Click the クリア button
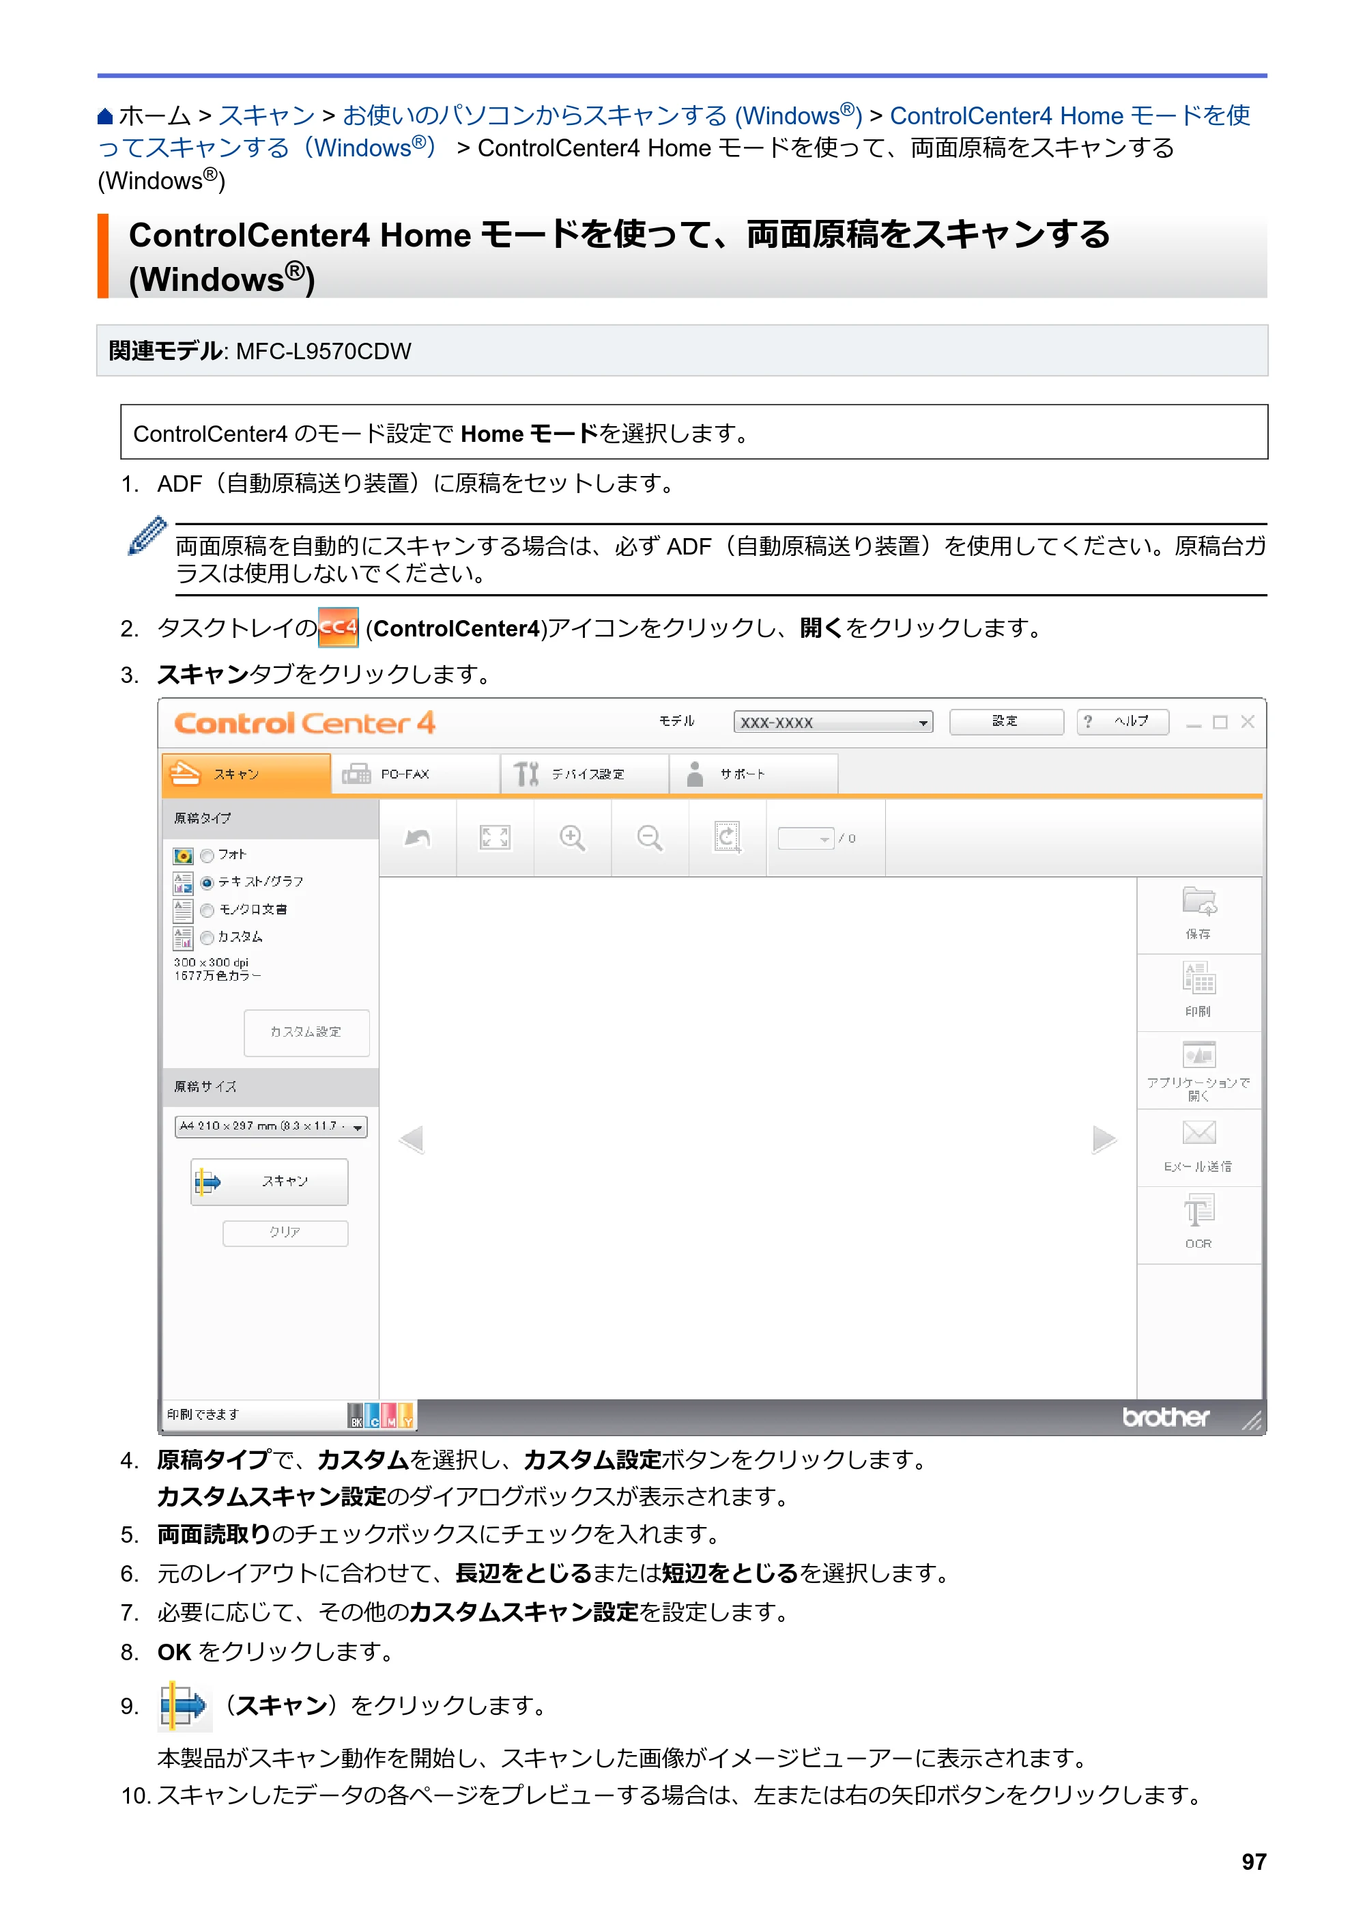Screen dimensions: 1365x1932 pyautogui.click(x=285, y=1232)
